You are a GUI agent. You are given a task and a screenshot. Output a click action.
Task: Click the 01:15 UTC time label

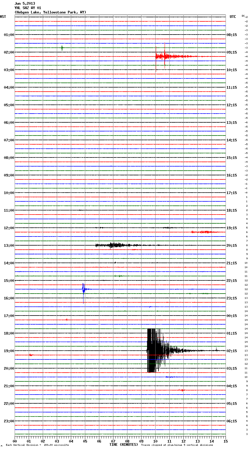coord(232,333)
